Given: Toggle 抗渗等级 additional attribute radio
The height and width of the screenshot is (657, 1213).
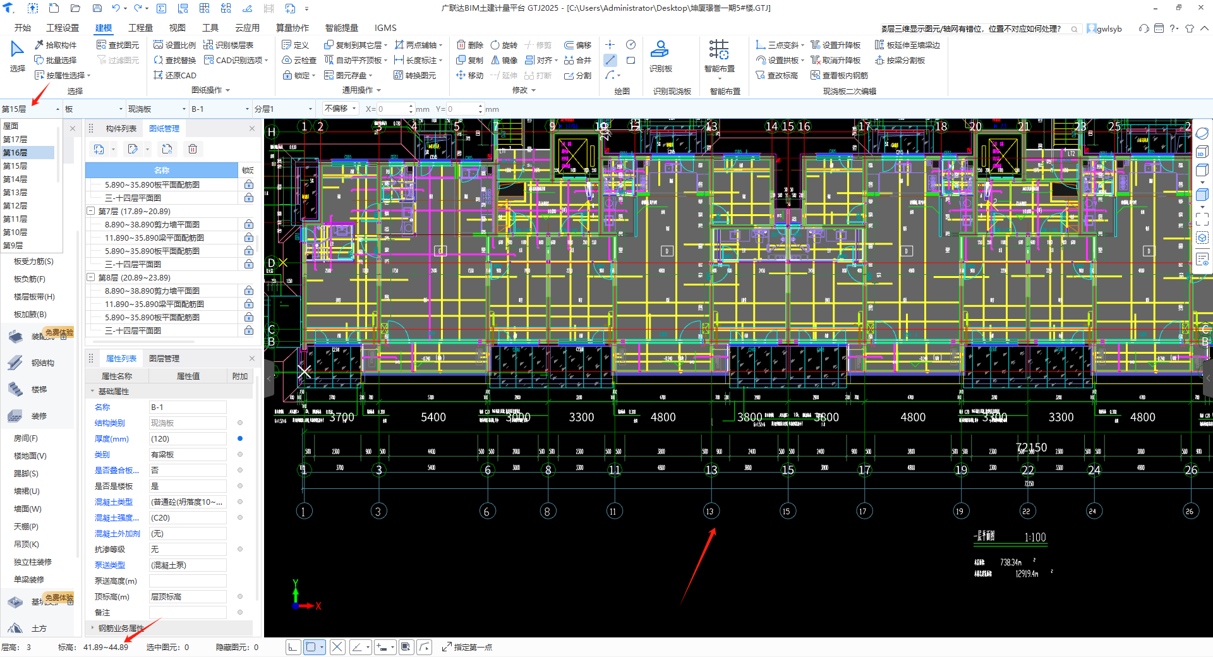Looking at the screenshot, I should (240, 549).
